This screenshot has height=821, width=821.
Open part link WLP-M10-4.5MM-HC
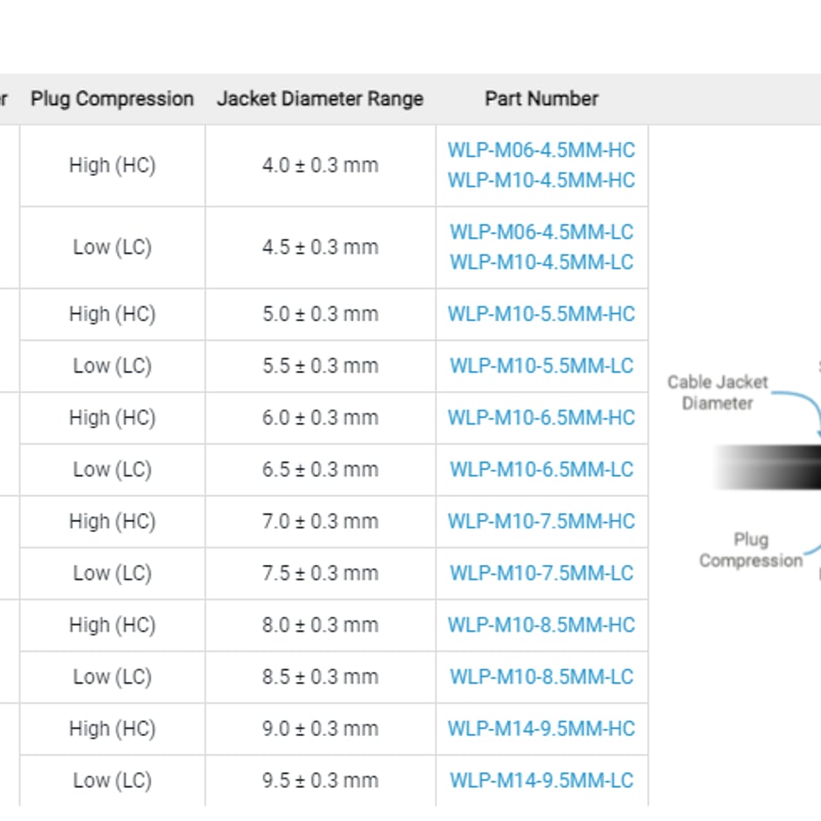[x=542, y=180]
